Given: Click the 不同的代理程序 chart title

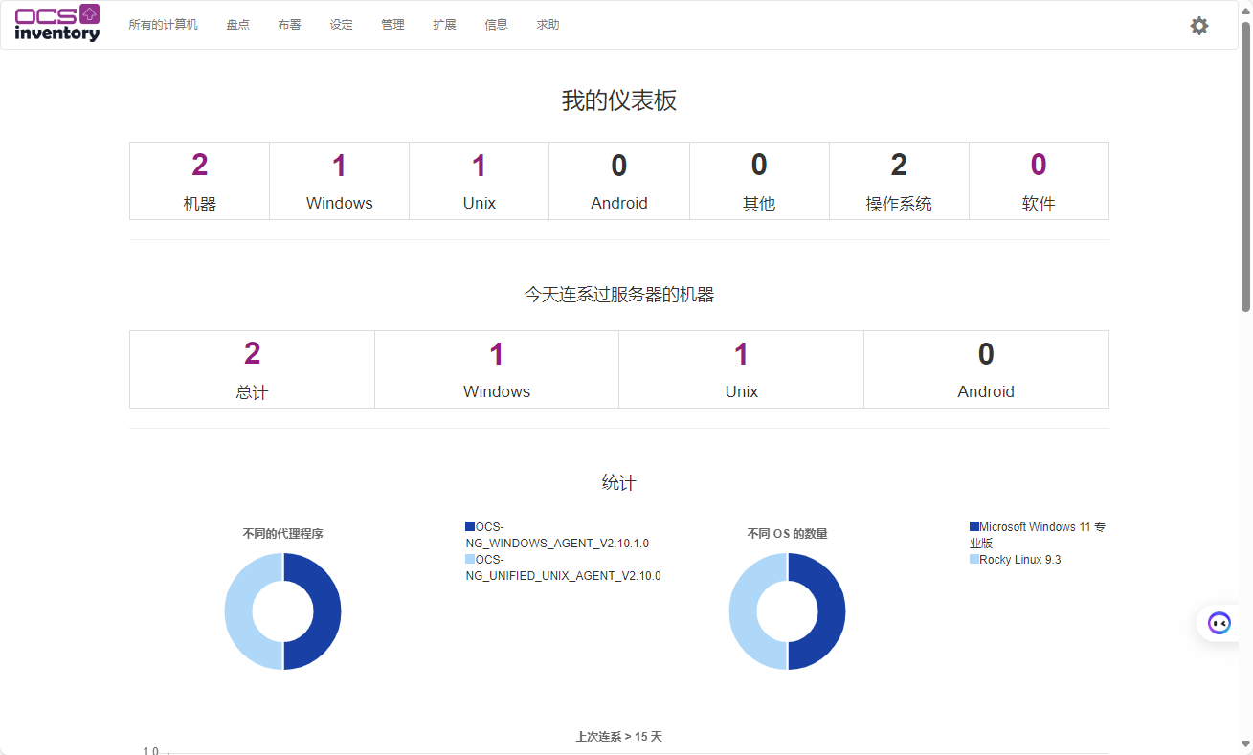Looking at the screenshot, I should (282, 534).
